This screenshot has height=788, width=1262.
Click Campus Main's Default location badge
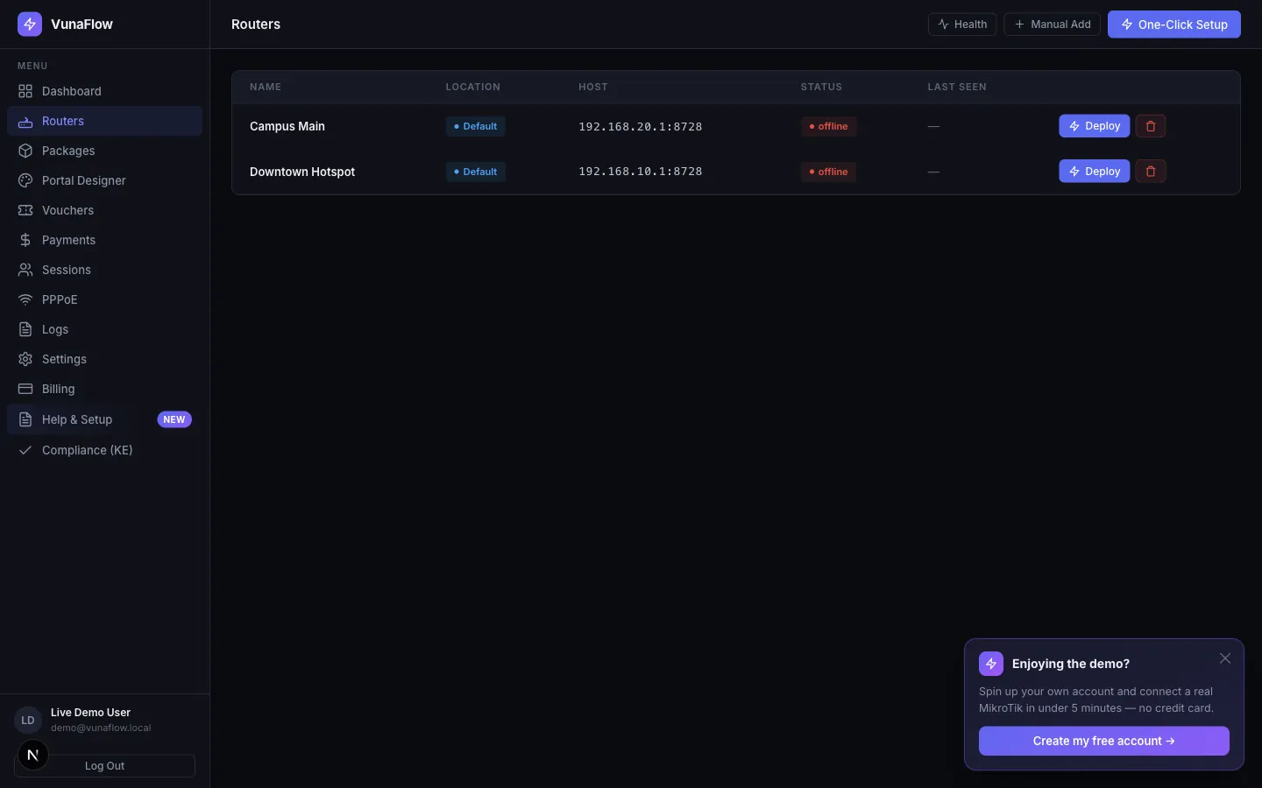pos(475,126)
